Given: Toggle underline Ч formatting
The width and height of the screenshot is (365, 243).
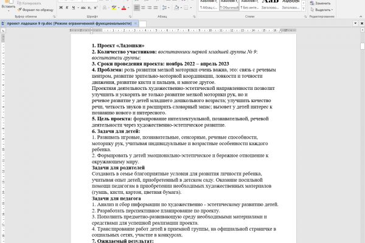Looking at the screenshot, I should pos(74,8).
